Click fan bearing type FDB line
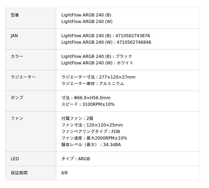209x188 pixels. click(x=91, y=132)
